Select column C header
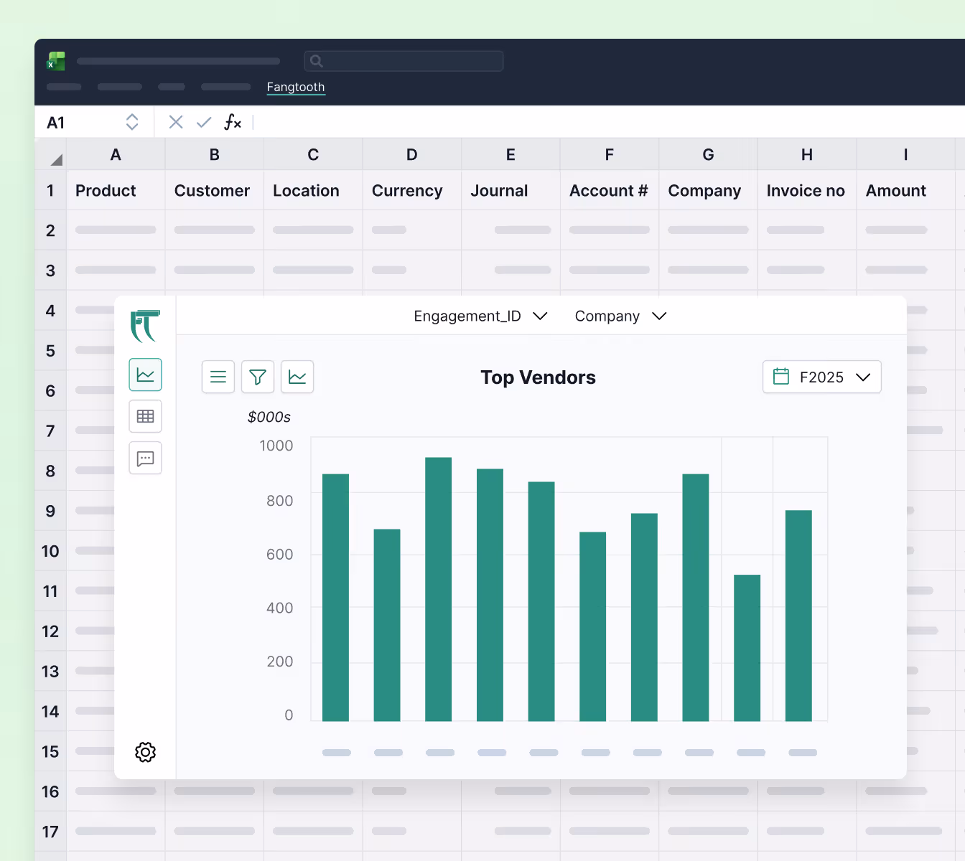Image resolution: width=965 pixels, height=861 pixels. [313, 154]
